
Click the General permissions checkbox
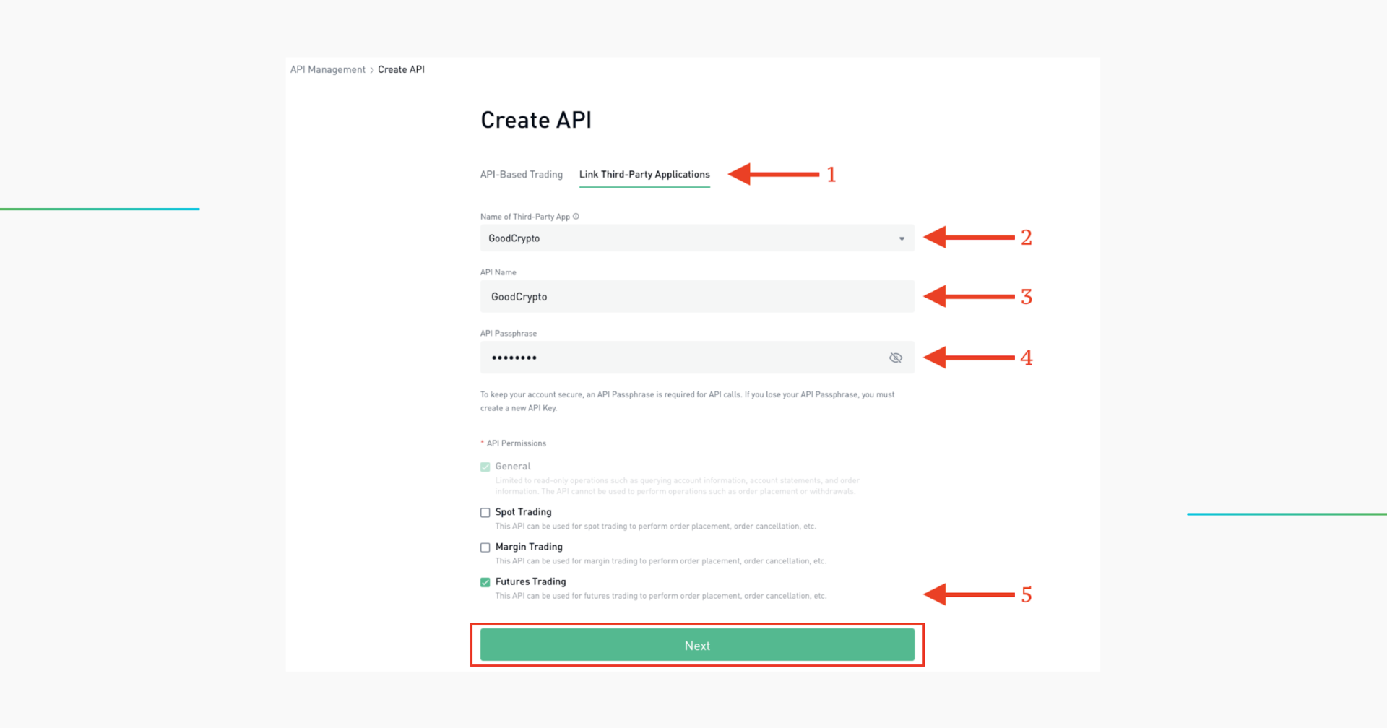(485, 466)
